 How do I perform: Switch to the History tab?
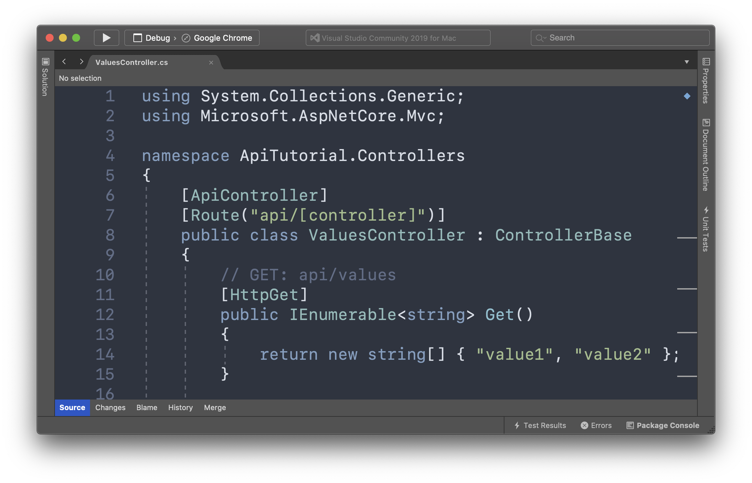(x=180, y=407)
